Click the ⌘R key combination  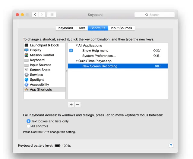158,66
